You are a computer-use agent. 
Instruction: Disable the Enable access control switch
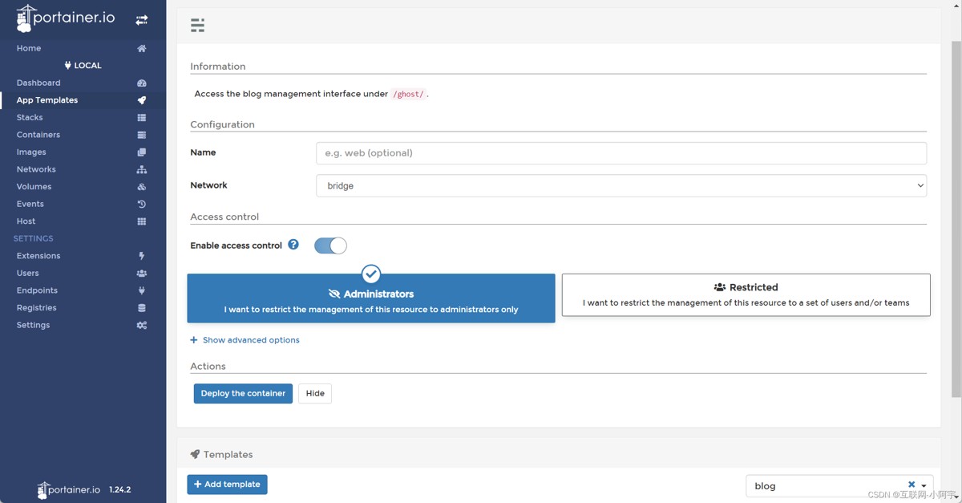[x=330, y=245]
